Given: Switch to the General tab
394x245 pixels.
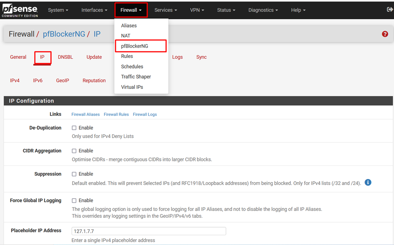Looking at the screenshot, I should point(18,57).
